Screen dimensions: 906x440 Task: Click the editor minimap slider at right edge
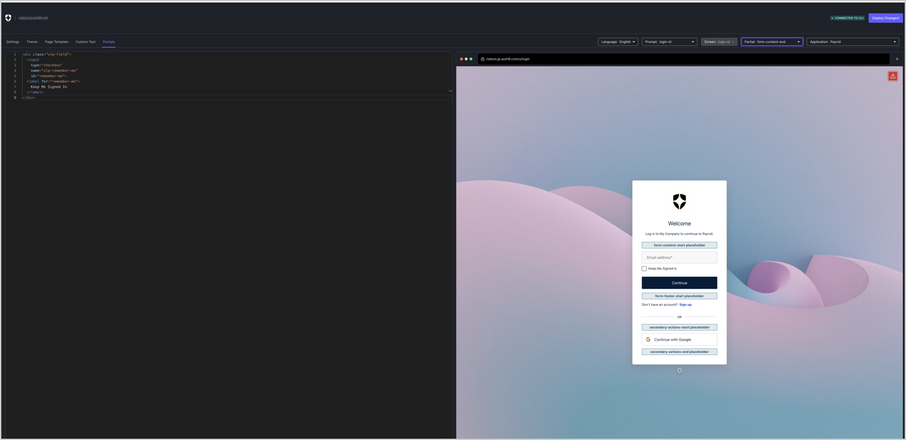[x=450, y=91]
